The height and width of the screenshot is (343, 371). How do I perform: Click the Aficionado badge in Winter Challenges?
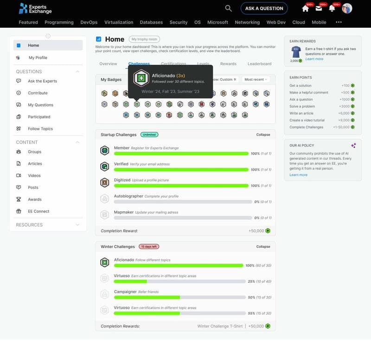click(x=105, y=262)
